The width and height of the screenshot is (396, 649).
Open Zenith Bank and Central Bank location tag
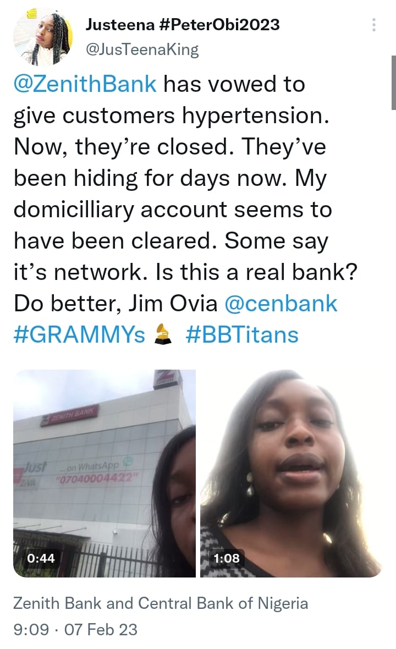tap(161, 603)
